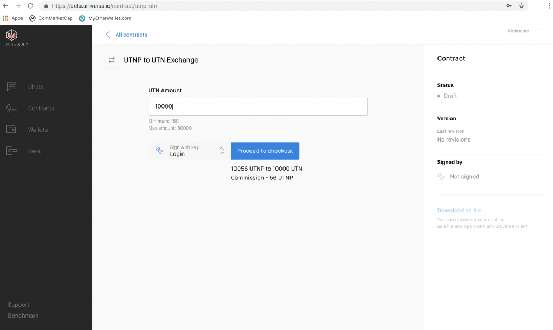Open the Benchmark link

point(23,315)
